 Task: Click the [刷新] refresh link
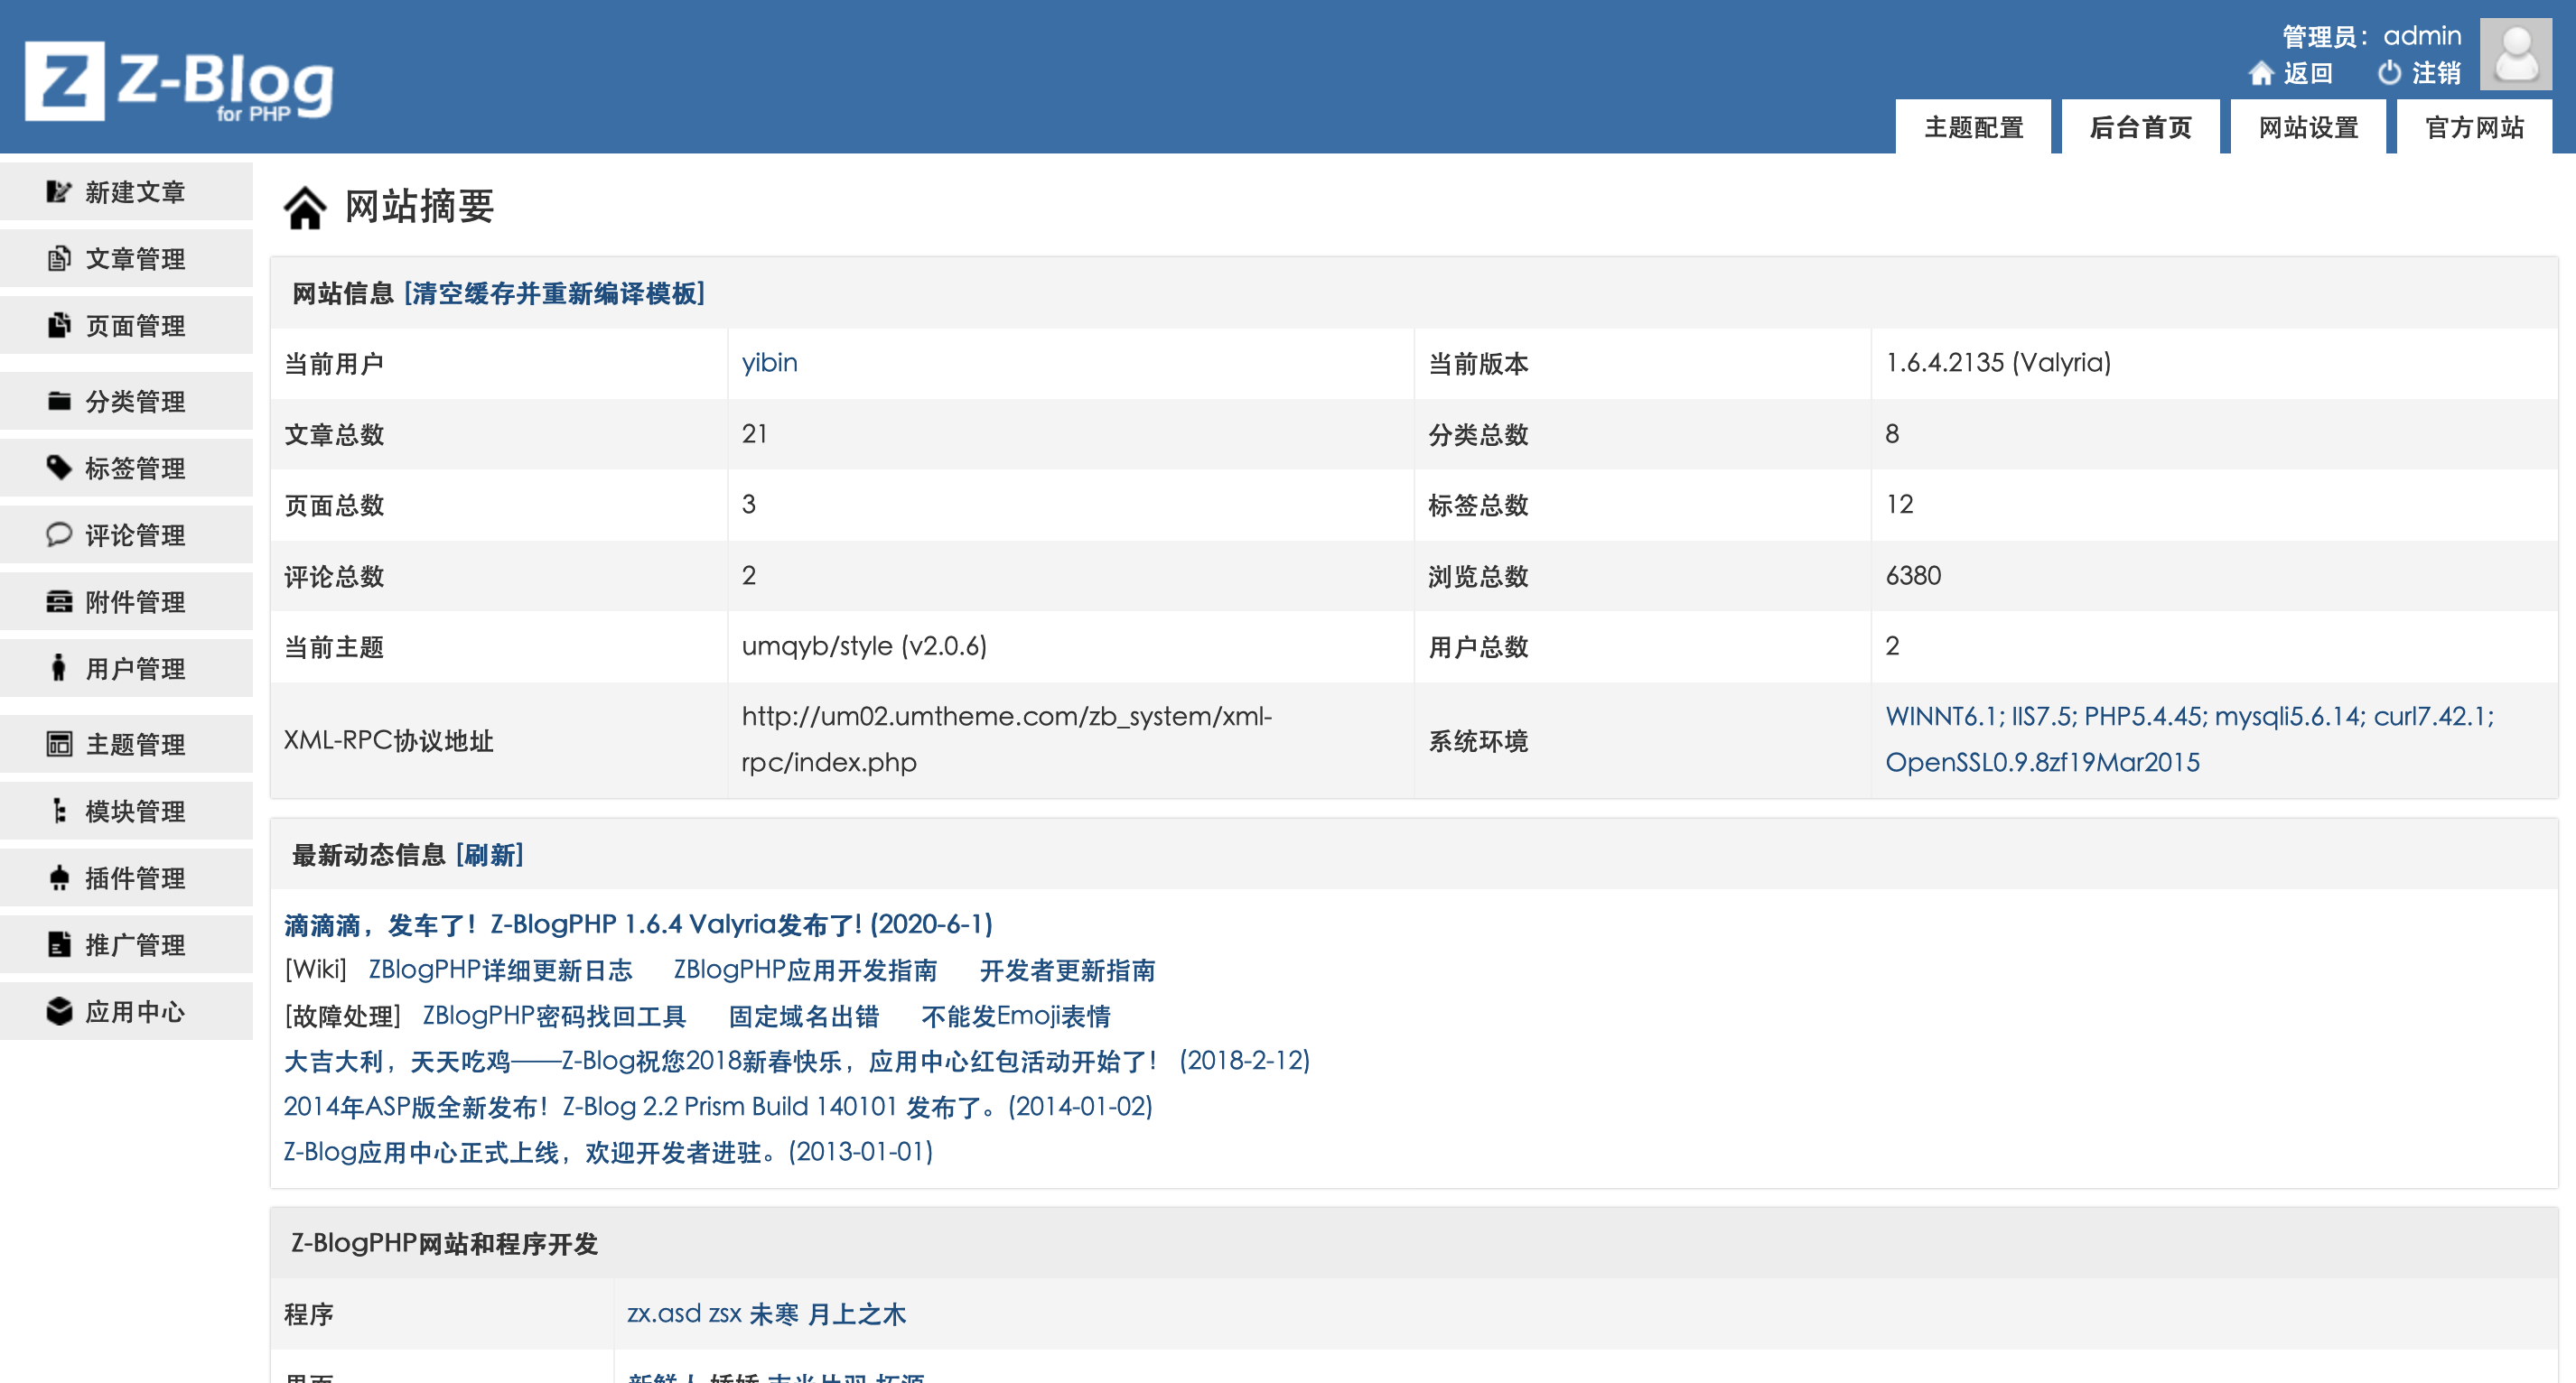pyautogui.click(x=490, y=856)
